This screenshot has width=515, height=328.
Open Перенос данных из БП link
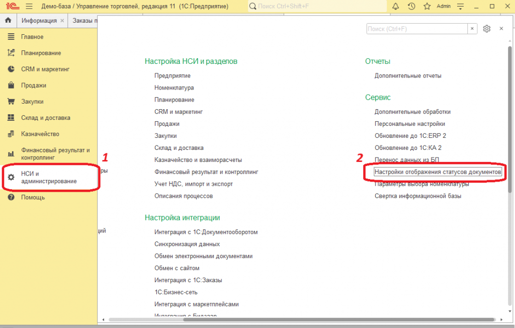coord(406,160)
